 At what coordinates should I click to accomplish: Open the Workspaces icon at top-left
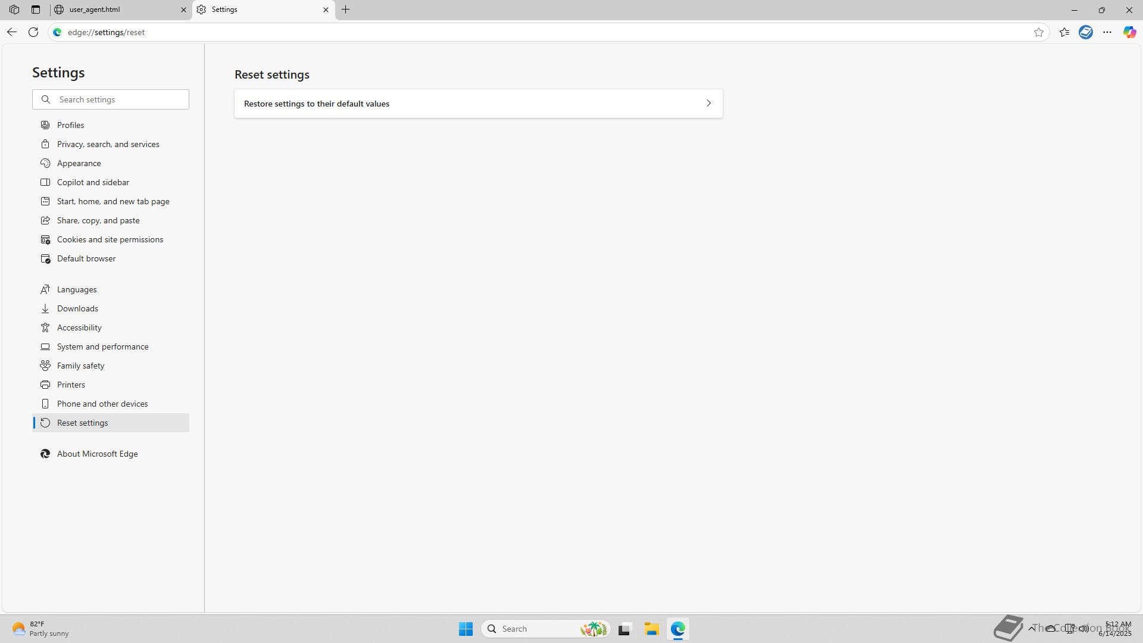[14, 10]
